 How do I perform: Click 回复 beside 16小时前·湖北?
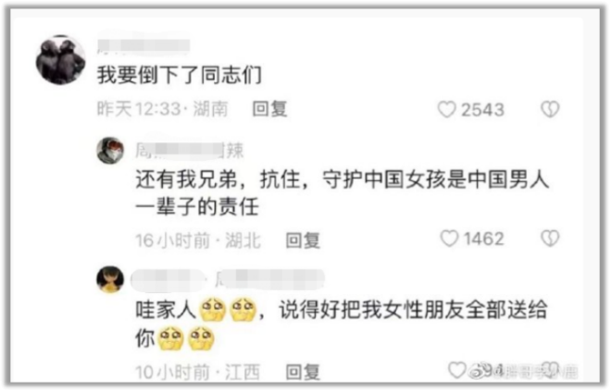303,240
